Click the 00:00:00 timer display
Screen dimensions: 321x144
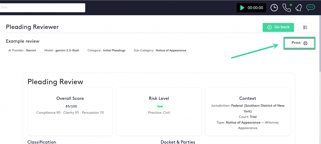coord(255,8)
